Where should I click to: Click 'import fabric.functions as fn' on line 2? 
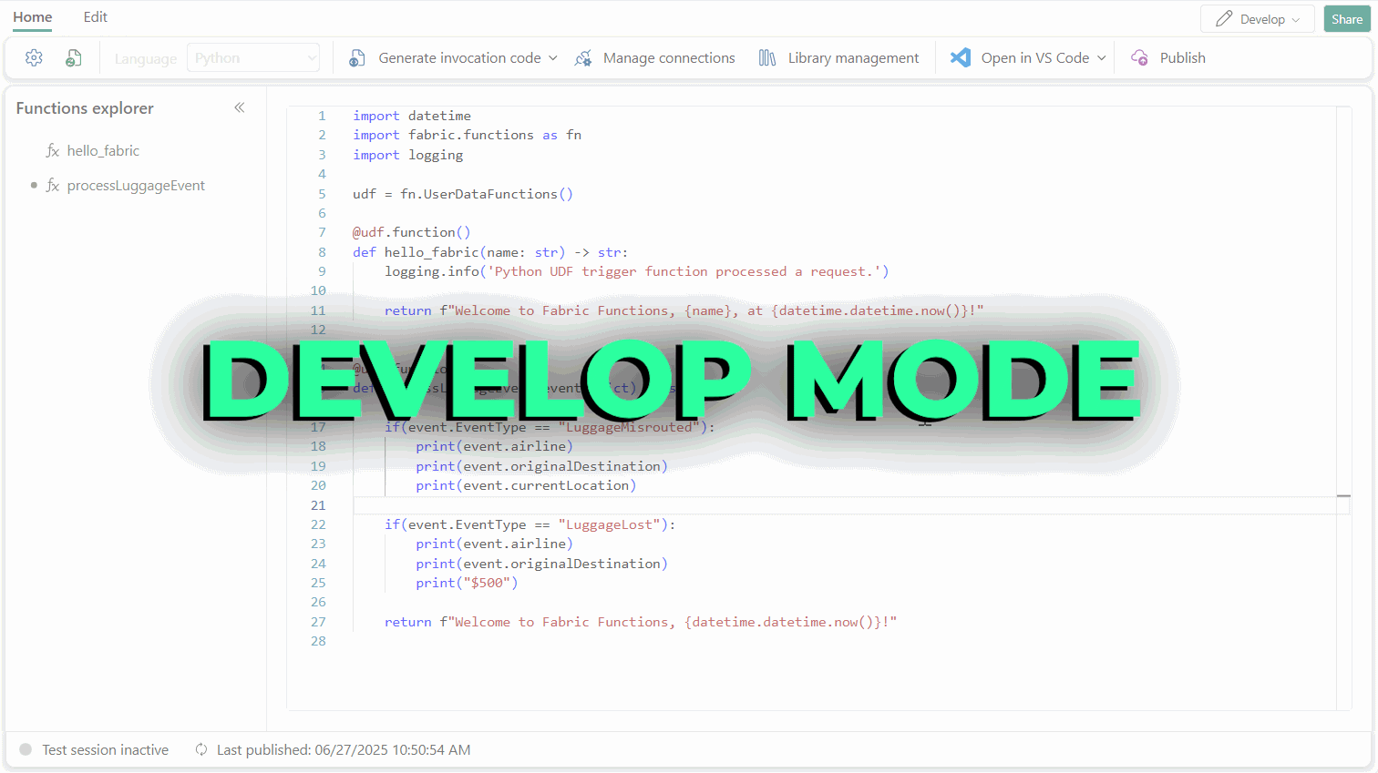(467, 135)
